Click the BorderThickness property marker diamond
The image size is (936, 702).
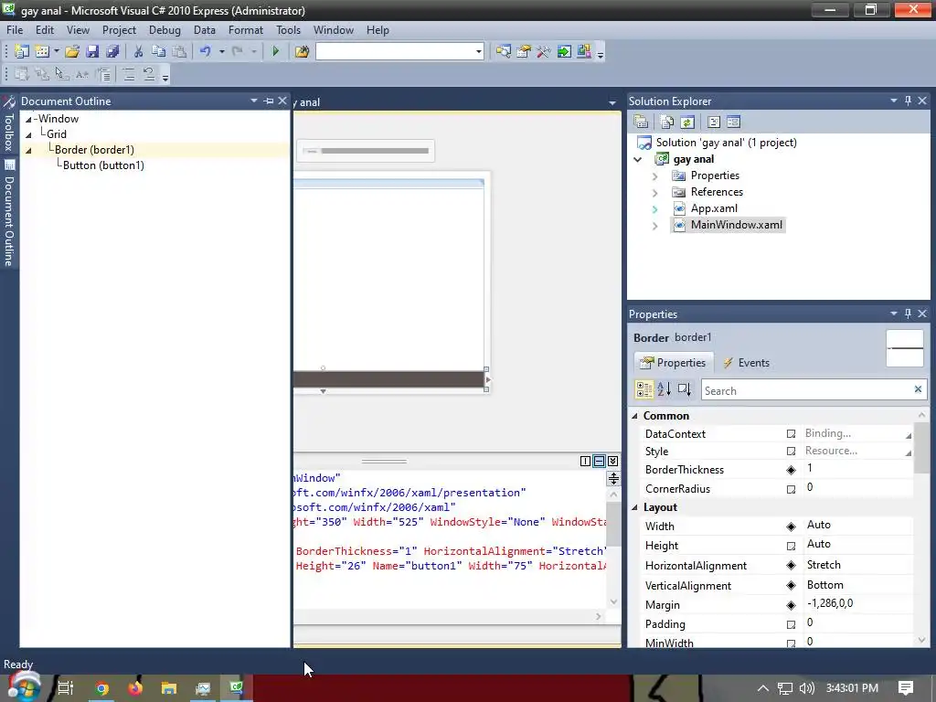(791, 471)
